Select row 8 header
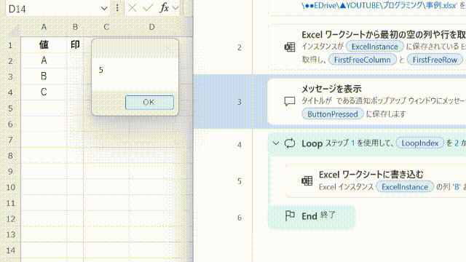Screen dimensions: 466x262 10,156
